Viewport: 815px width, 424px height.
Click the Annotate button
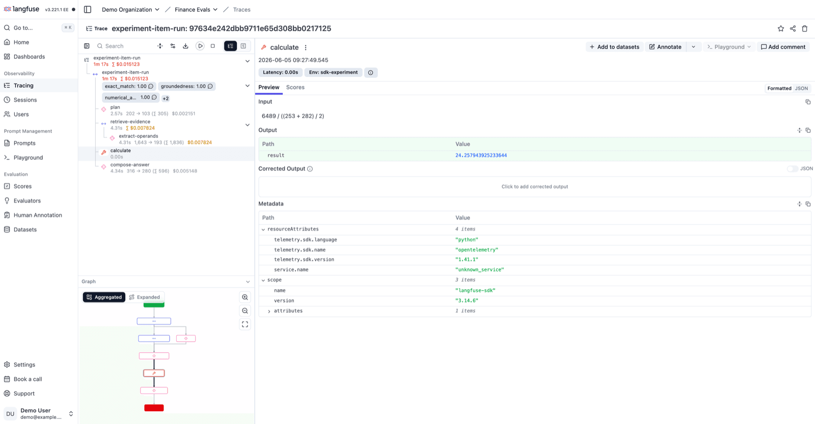click(665, 47)
